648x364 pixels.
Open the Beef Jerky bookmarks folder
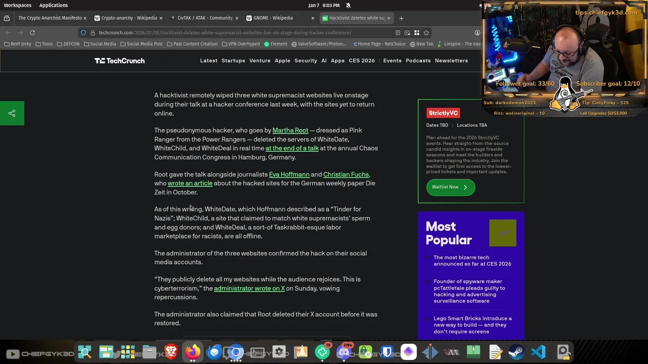point(18,44)
